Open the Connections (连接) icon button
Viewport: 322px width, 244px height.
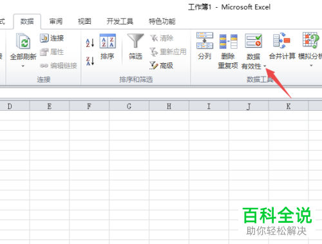click(x=44, y=38)
